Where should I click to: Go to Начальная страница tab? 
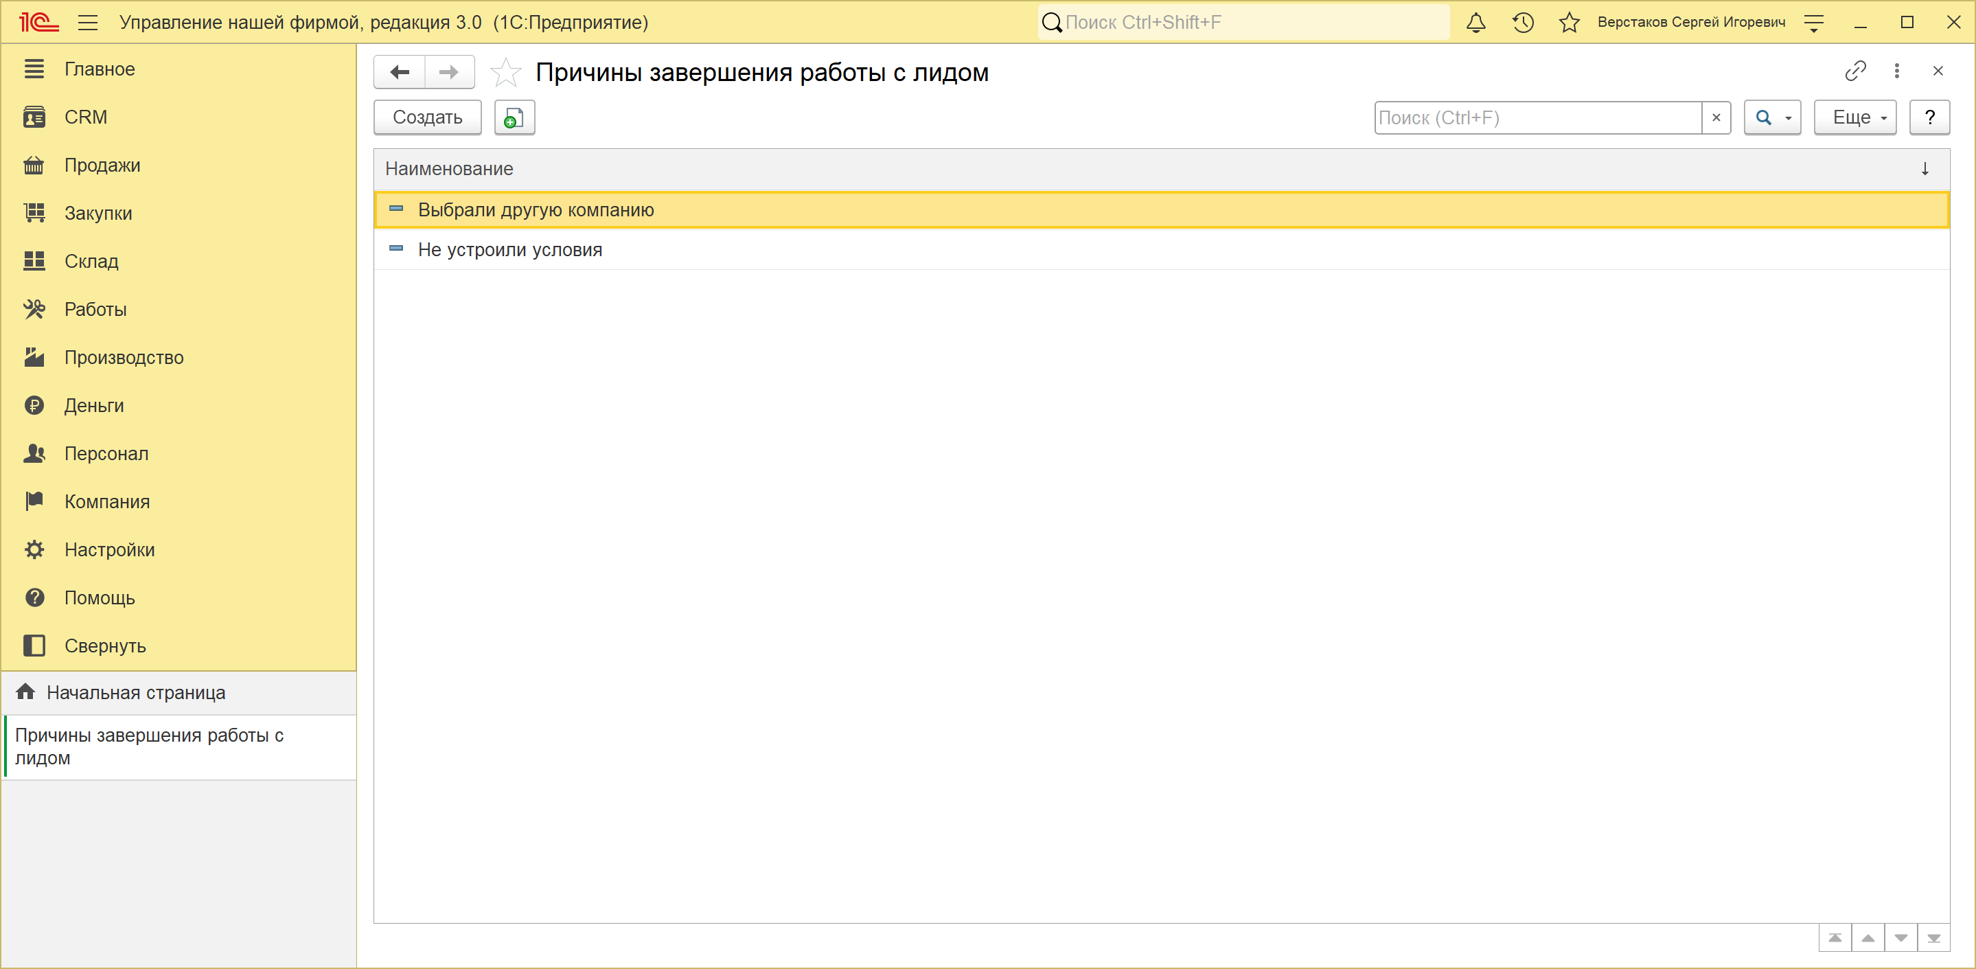[x=179, y=693]
